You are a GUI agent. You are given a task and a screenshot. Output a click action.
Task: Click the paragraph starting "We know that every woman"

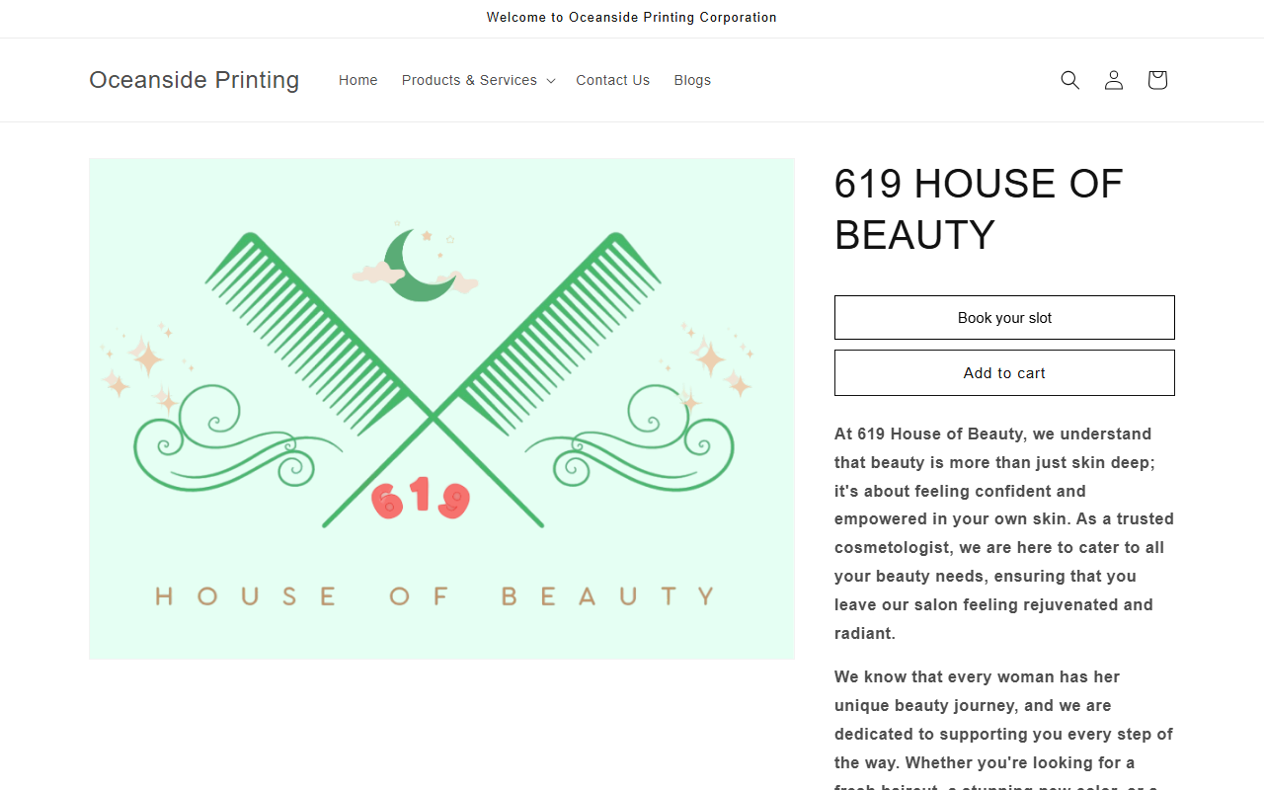point(1004,728)
